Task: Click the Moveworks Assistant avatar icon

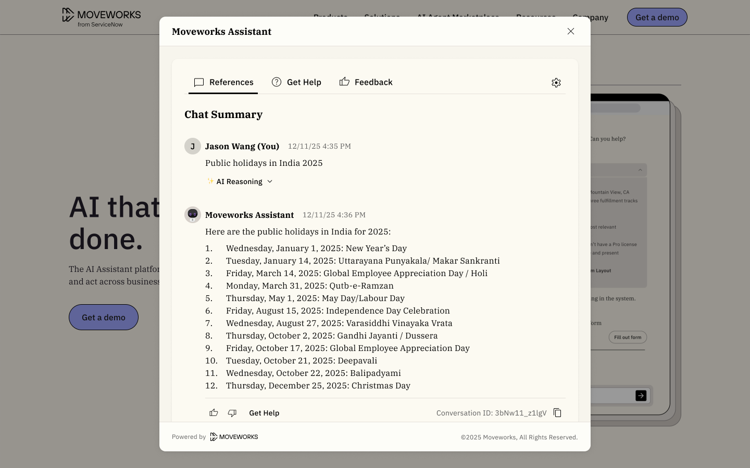Action: (x=193, y=215)
